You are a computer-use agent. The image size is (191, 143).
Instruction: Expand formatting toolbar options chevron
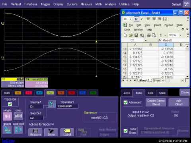point(188,19)
